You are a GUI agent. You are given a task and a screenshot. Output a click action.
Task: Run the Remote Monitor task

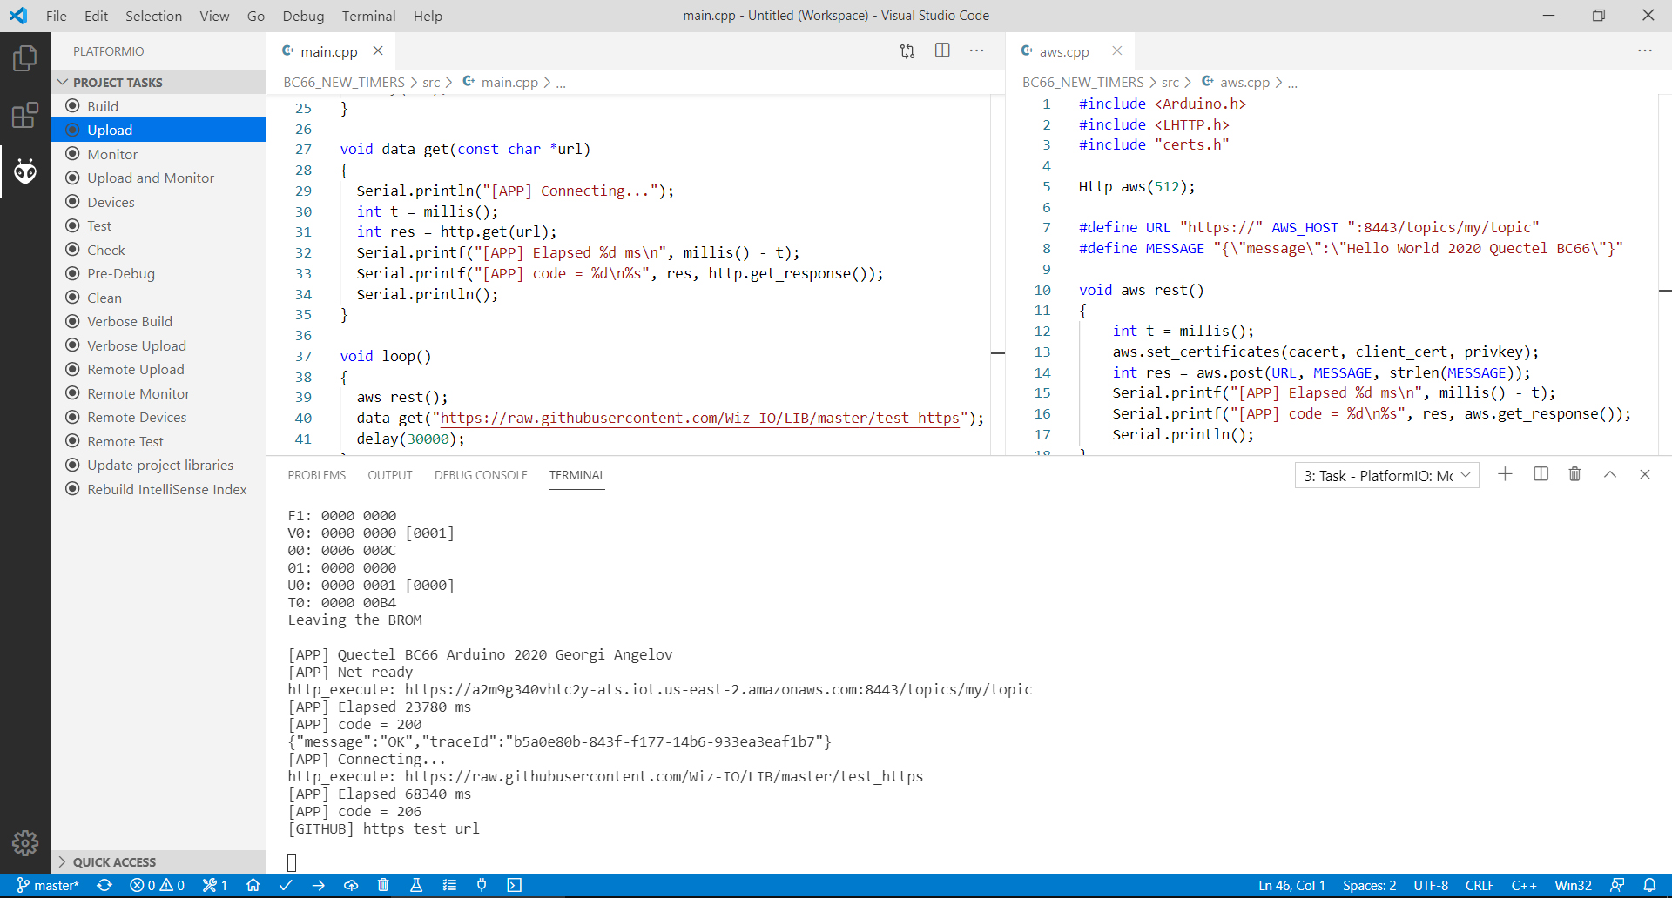158,393
